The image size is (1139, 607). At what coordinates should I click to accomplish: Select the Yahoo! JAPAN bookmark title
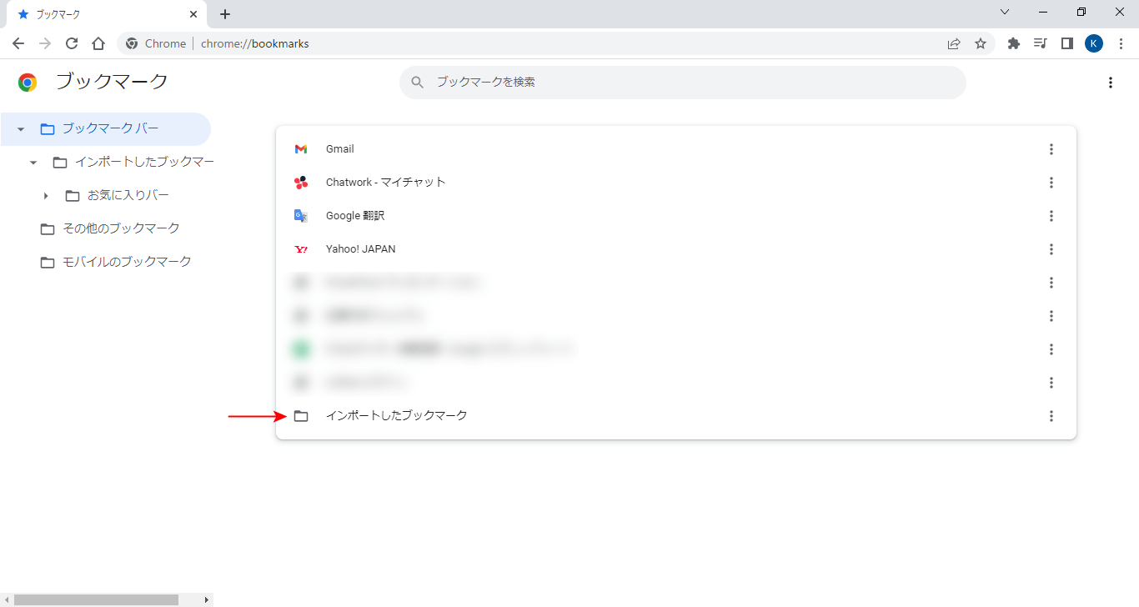(361, 249)
